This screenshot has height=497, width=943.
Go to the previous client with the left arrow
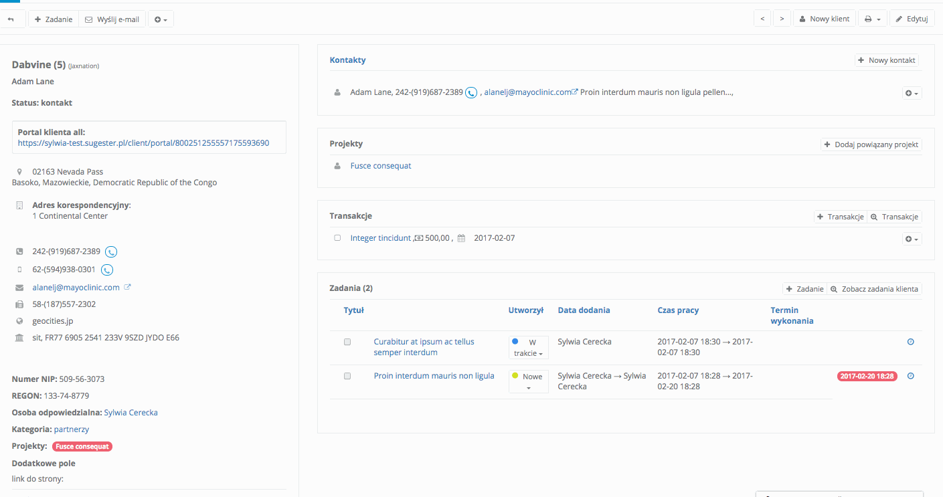762,19
